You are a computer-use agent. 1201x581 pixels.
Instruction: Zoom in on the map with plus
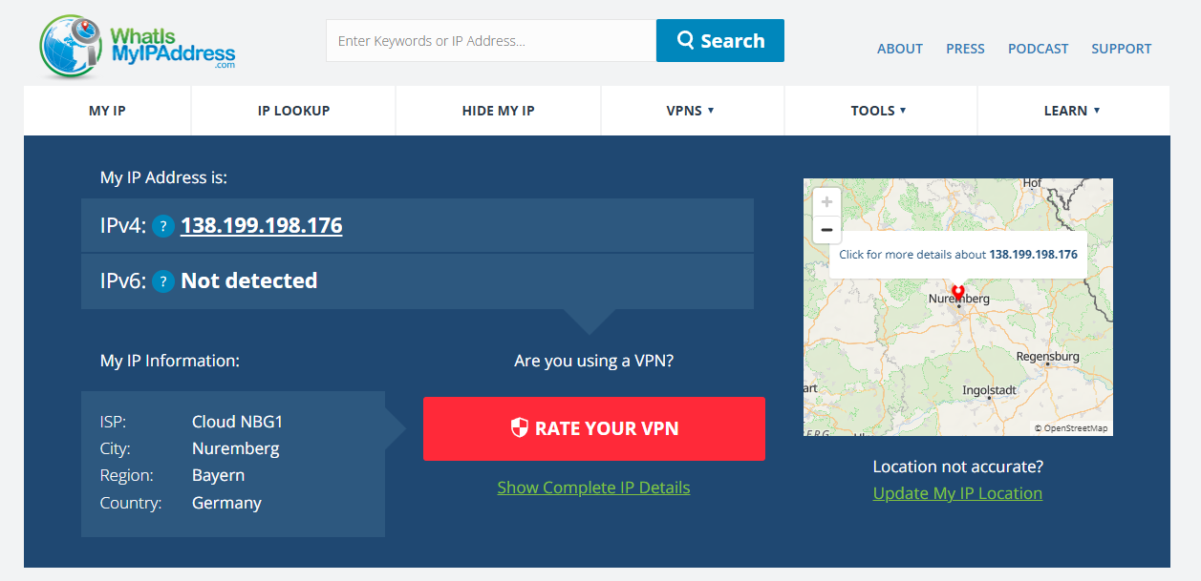826,202
